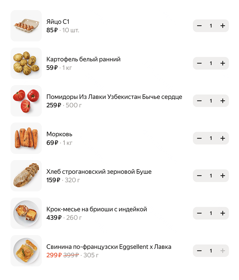
Task: Remove one Хлеб строгановский зерновой
Action: pyautogui.click(x=199, y=176)
